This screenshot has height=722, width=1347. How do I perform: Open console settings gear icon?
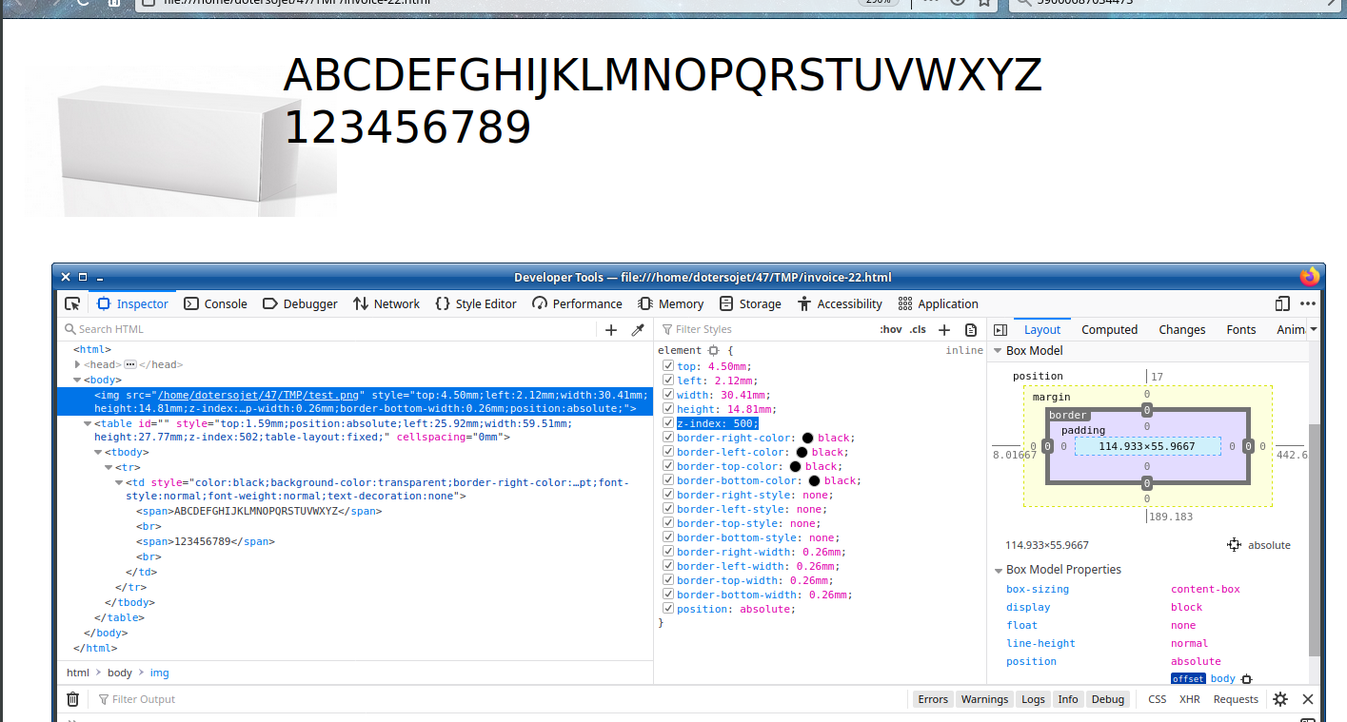(x=1280, y=699)
